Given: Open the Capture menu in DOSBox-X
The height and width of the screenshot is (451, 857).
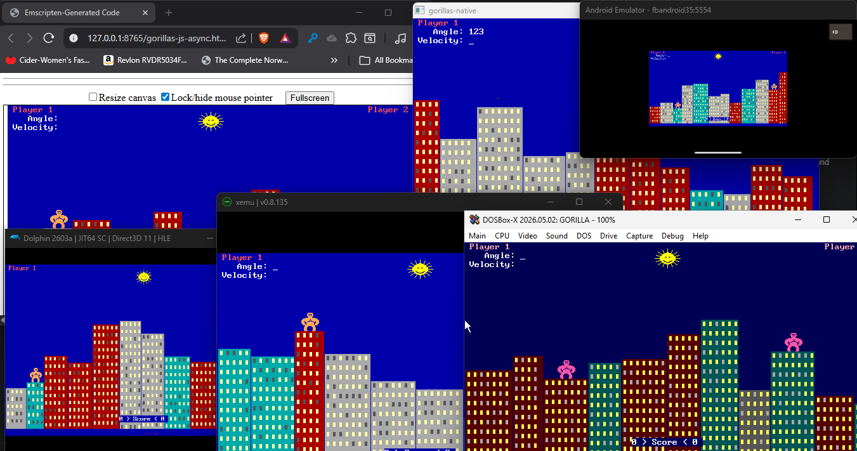Looking at the screenshot, I should click(639, 236).
